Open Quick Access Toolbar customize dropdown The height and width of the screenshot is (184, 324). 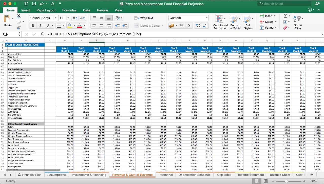click(x=60, y=4)
